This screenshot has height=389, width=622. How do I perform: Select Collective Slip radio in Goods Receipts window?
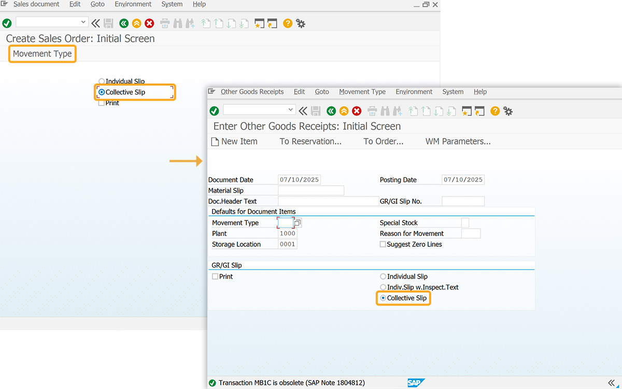pyautogui.click(x=383, y=298)
